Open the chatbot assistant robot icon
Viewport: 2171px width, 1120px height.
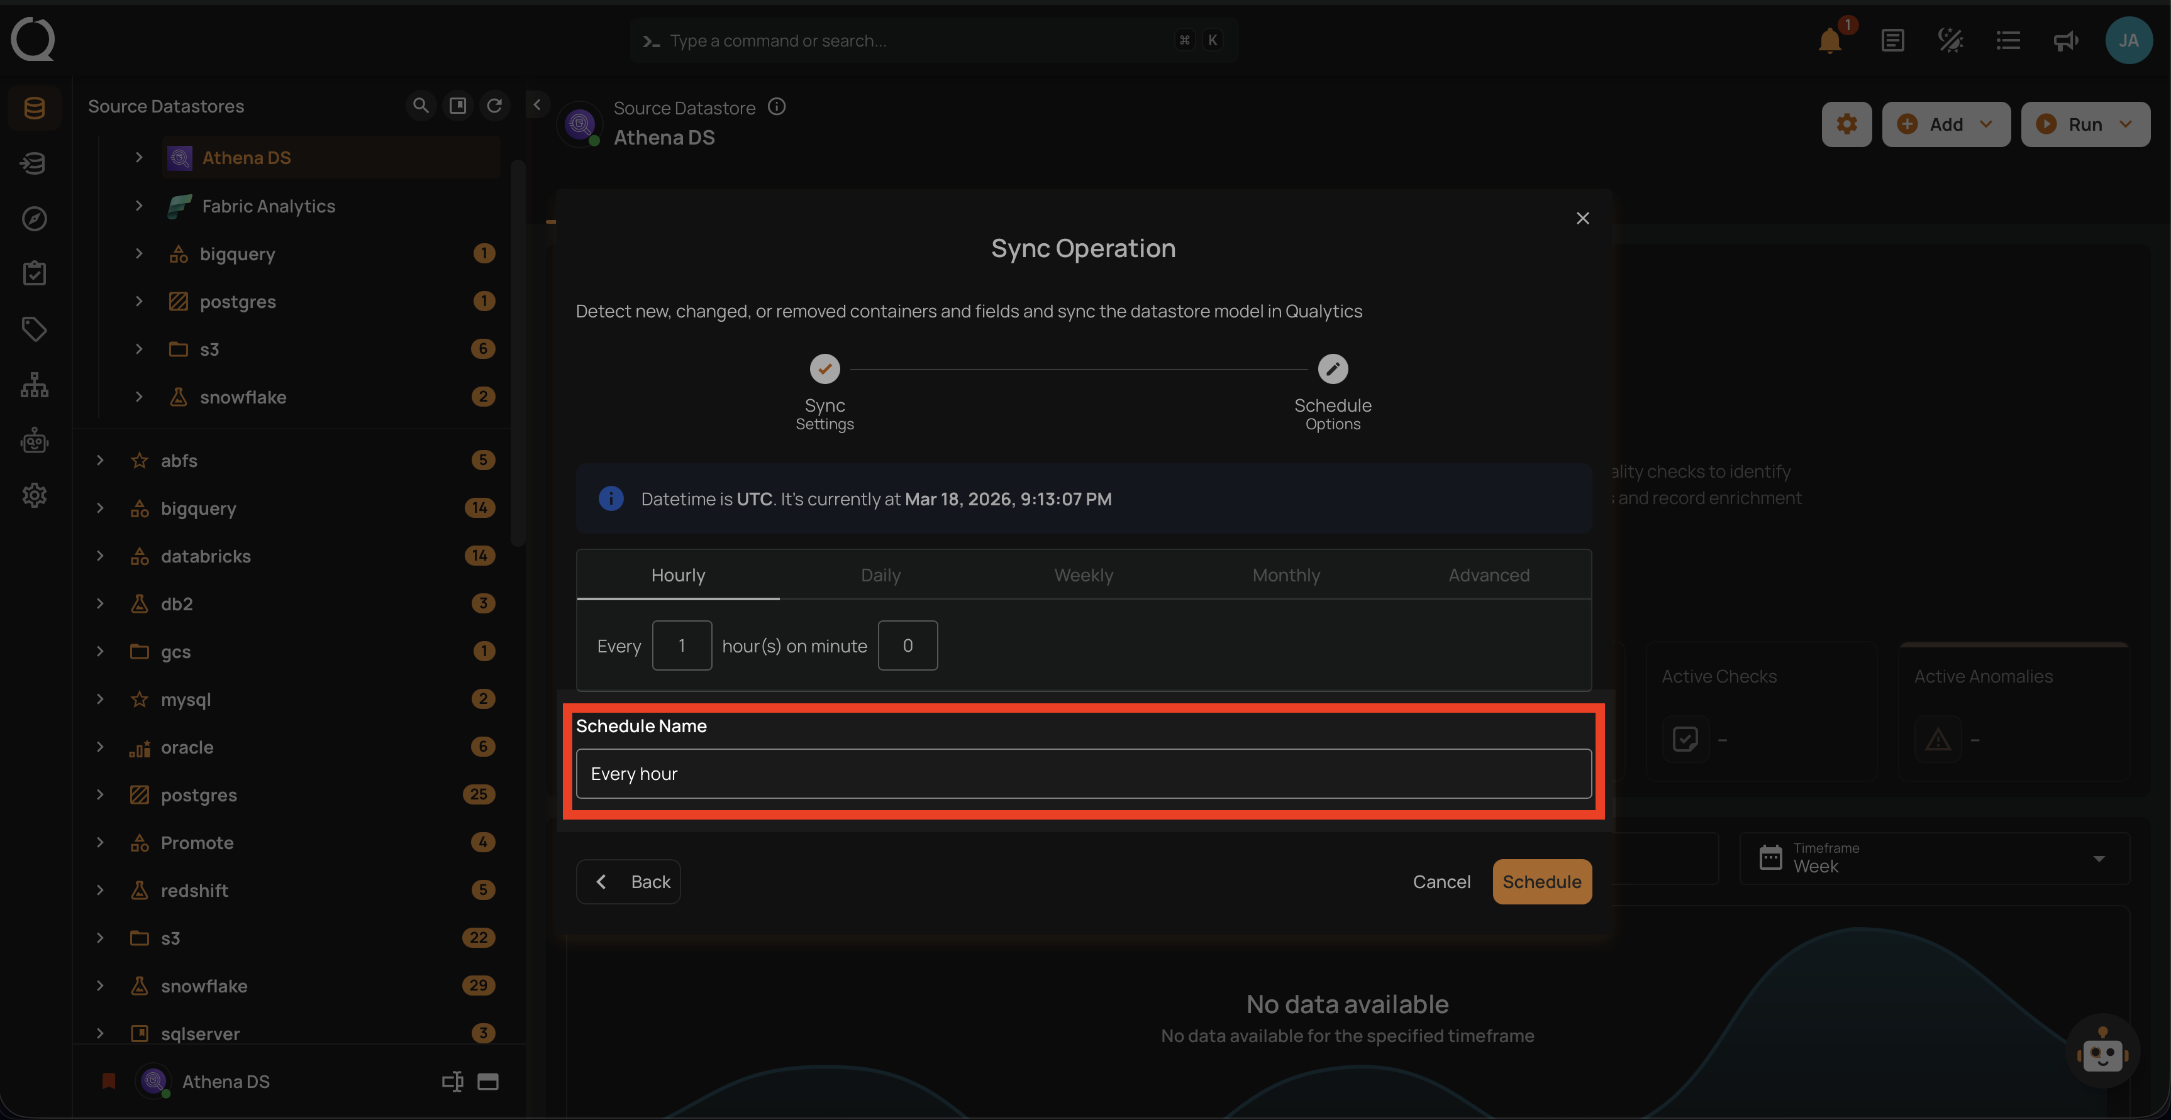tap(2102, 1051)
